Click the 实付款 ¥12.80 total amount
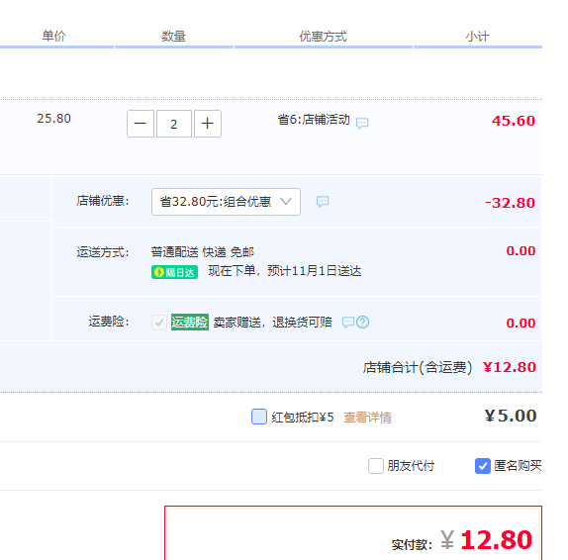The height and width of the screenshot is (560, 568). pos(486,540)
